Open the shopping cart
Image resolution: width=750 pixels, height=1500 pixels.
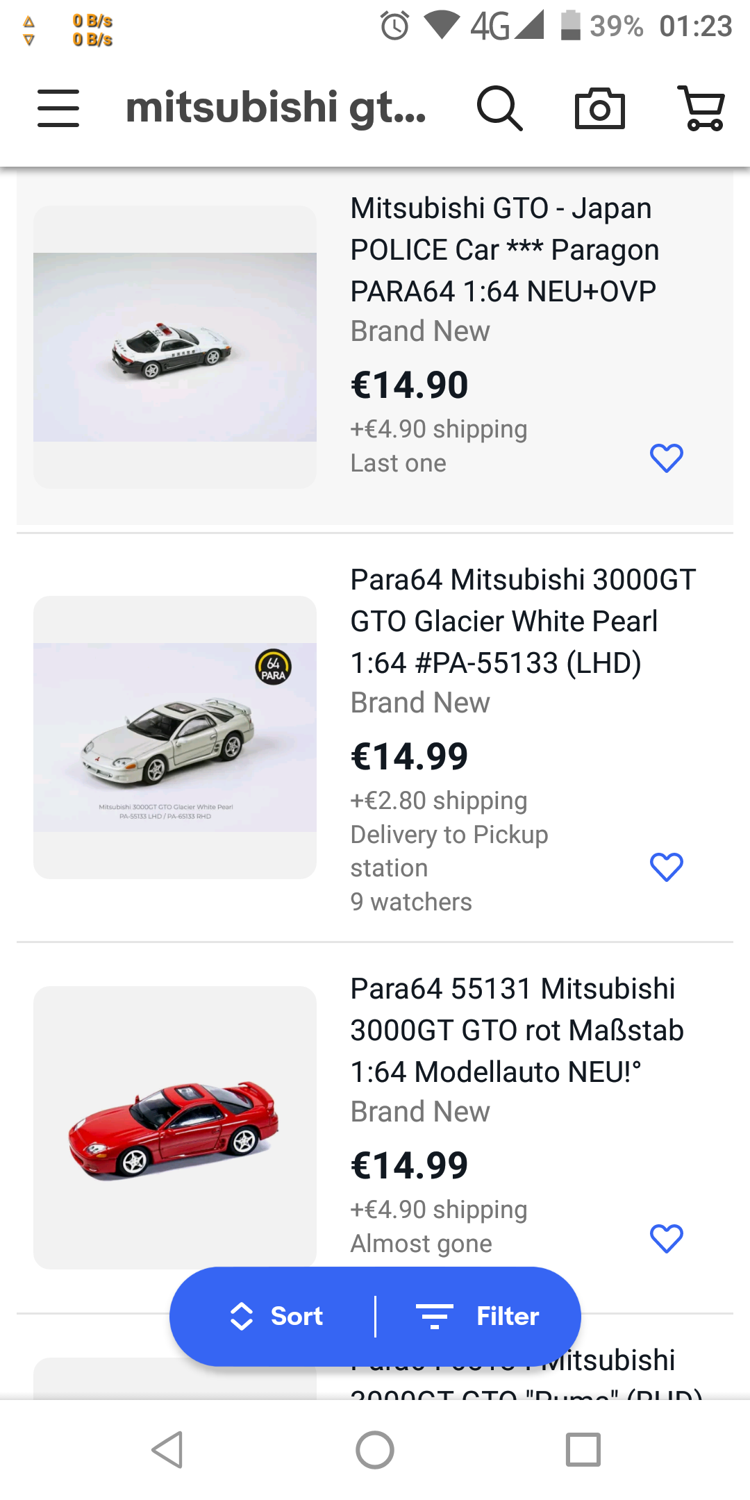(x=702, y=108)
